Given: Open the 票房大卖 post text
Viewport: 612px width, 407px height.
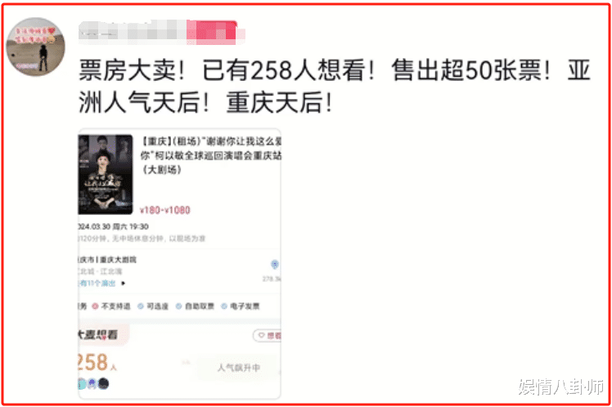Looking at the screenshot, I should (x=335, y=87).
